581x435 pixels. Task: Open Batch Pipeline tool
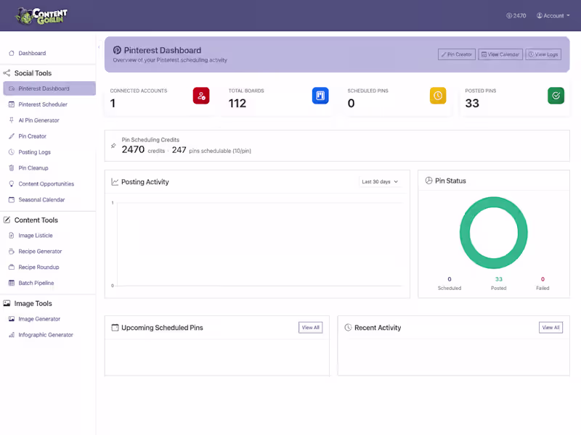tap(36, 283)
